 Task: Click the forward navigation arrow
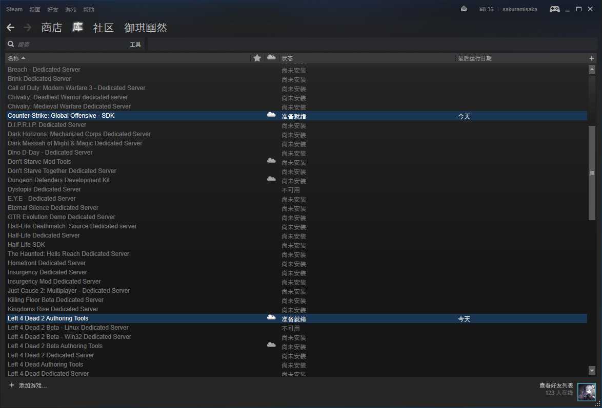point(27,27)
